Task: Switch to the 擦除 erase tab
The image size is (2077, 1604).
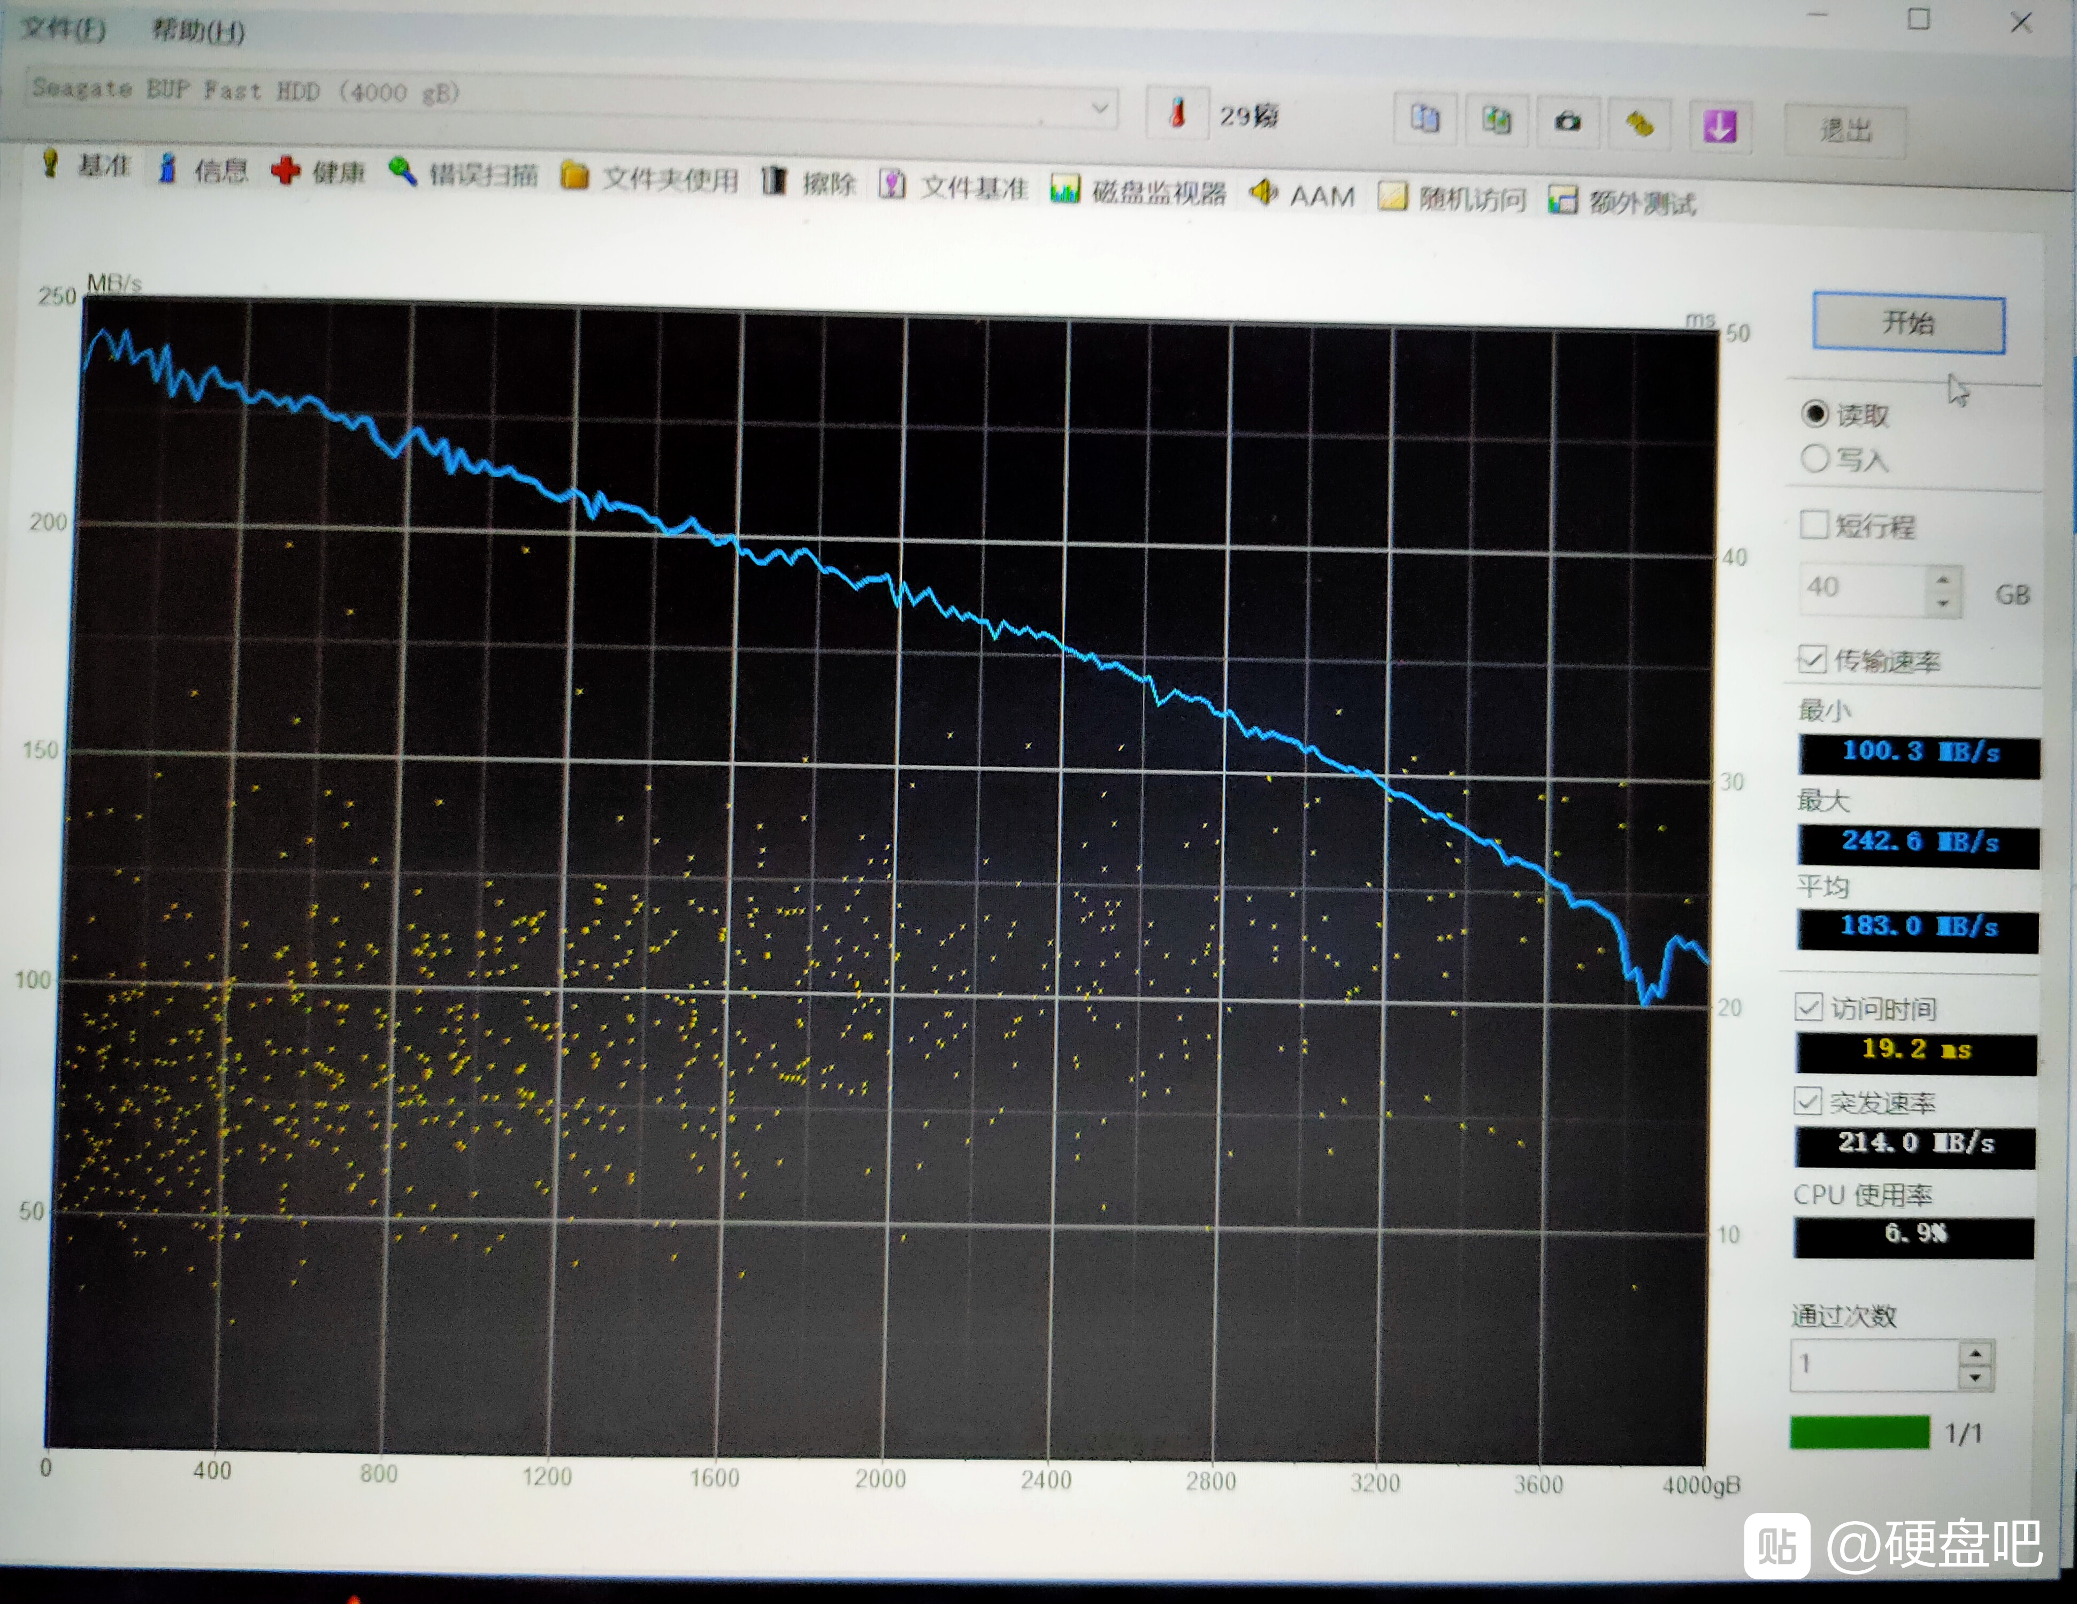Action: click(x=810, y=182)
